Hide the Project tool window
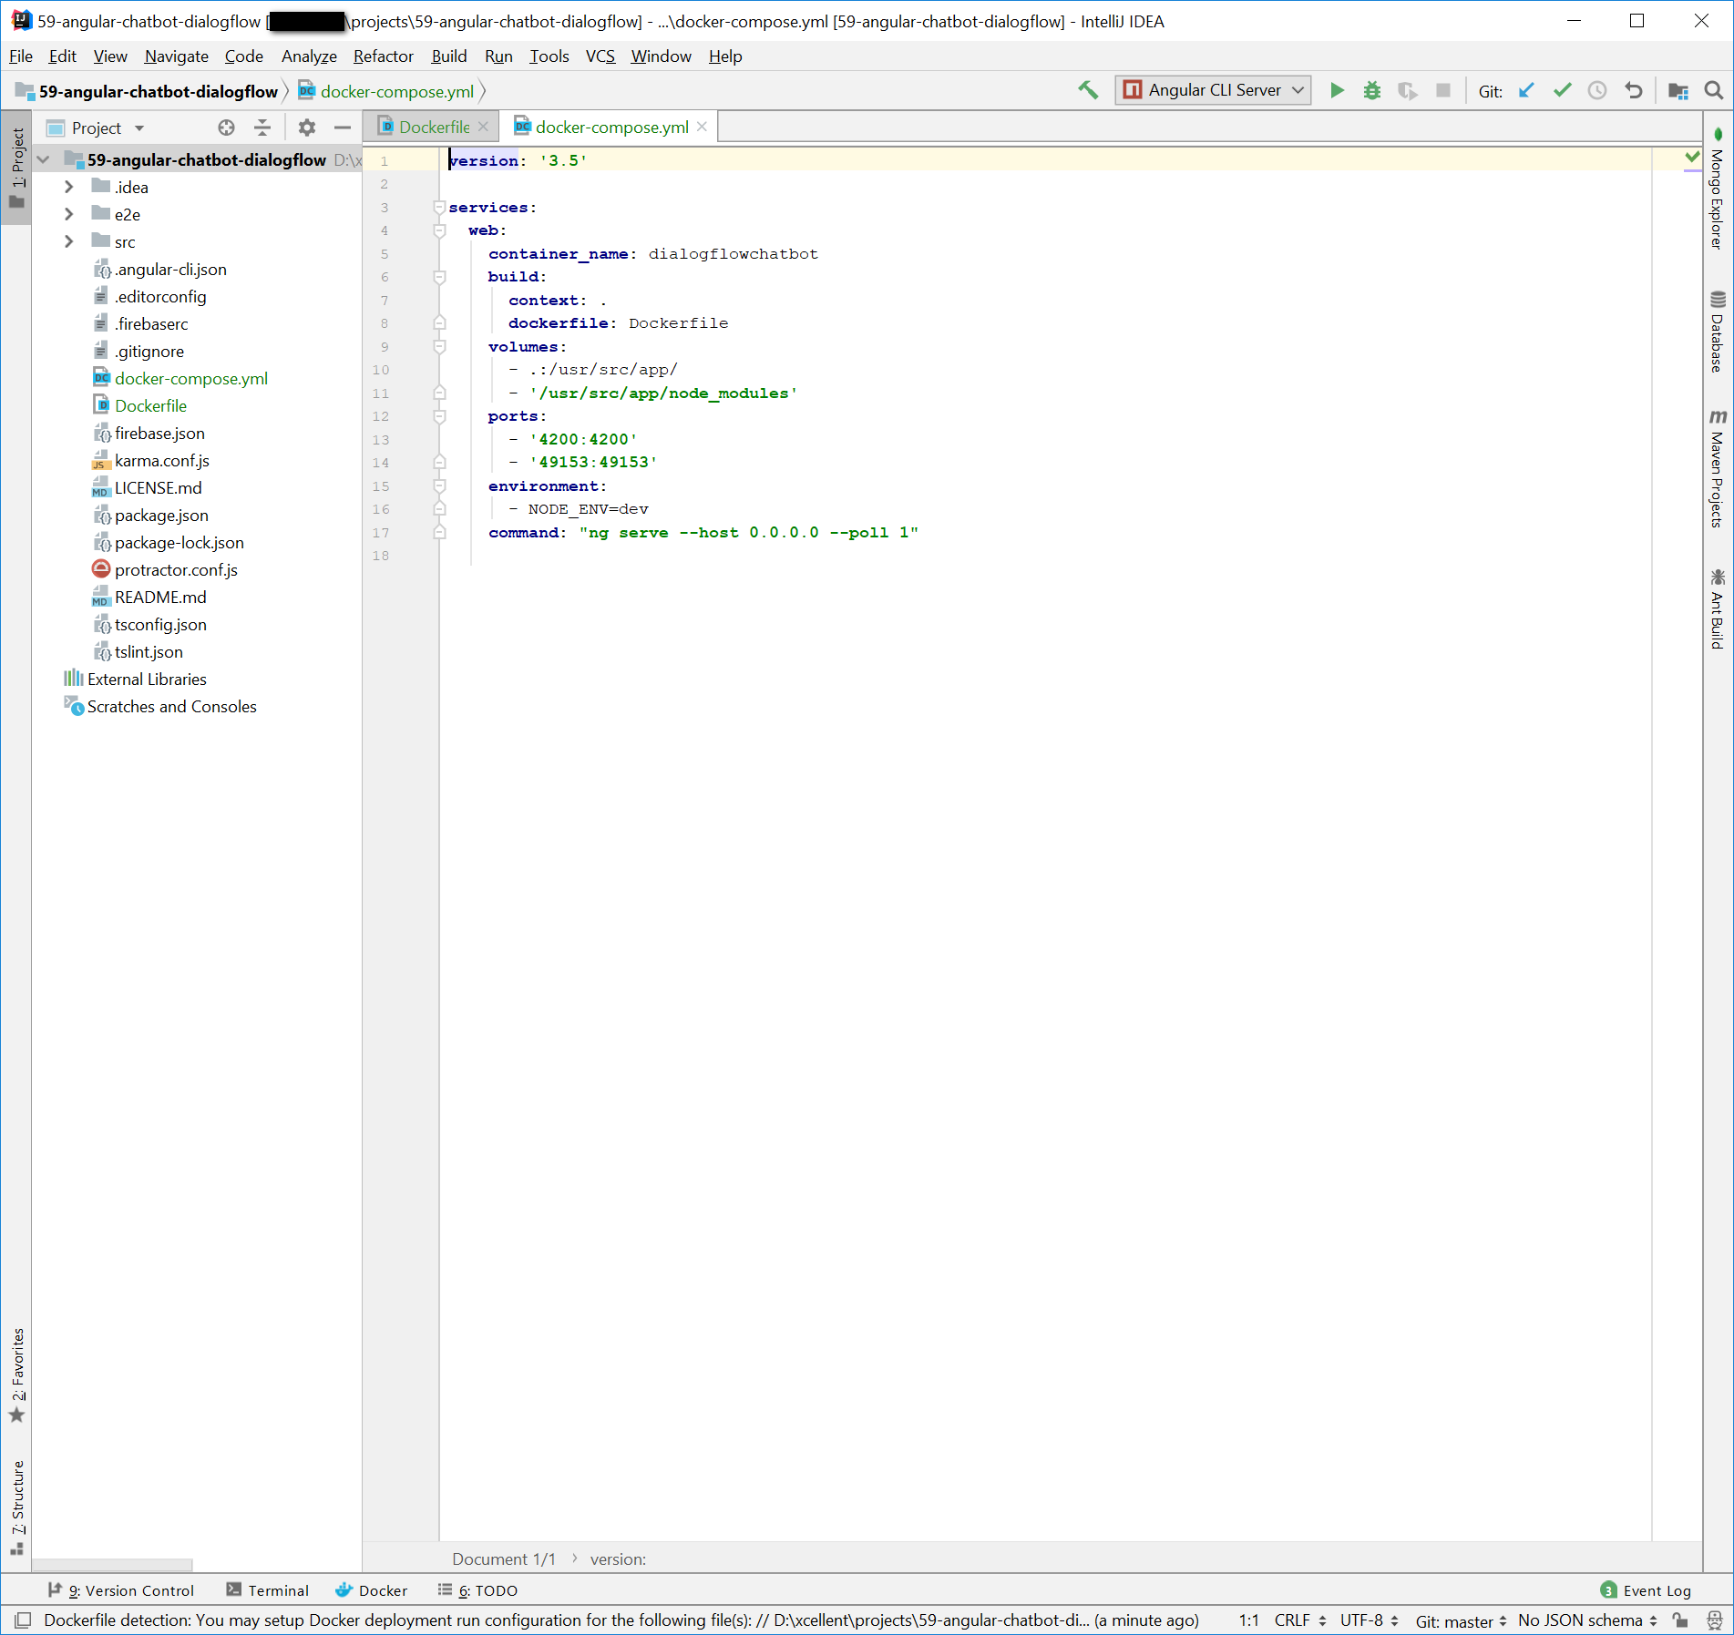Viewport: 1734px width, 1635px height. pos(343,128)
